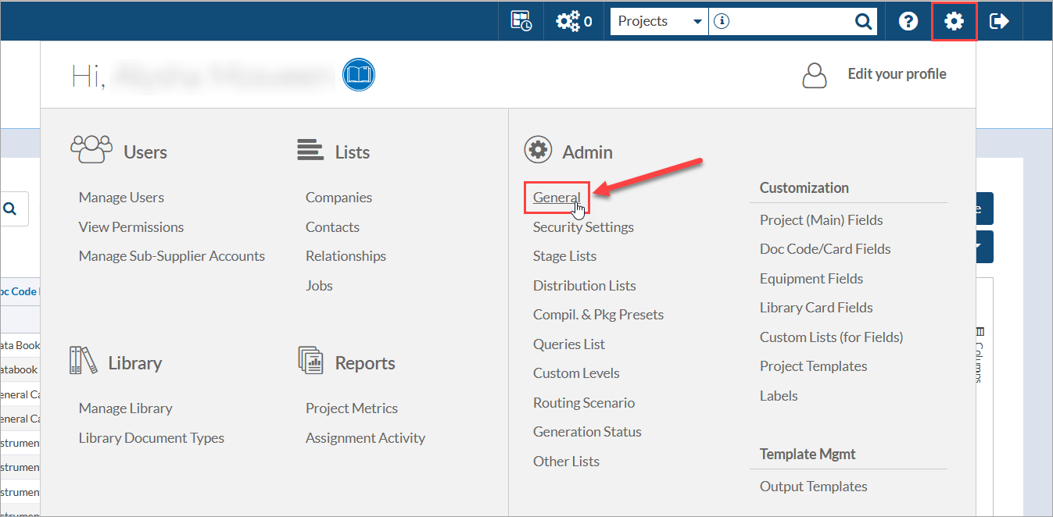Open Project (Main) Fields
1053x517 pixels.
(821, 220)
